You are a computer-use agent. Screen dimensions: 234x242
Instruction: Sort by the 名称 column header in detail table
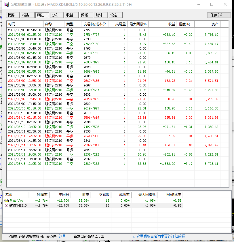[54, 24]
